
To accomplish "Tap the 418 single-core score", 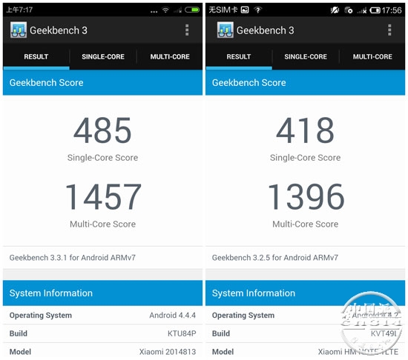I will [x=305, y=130].
